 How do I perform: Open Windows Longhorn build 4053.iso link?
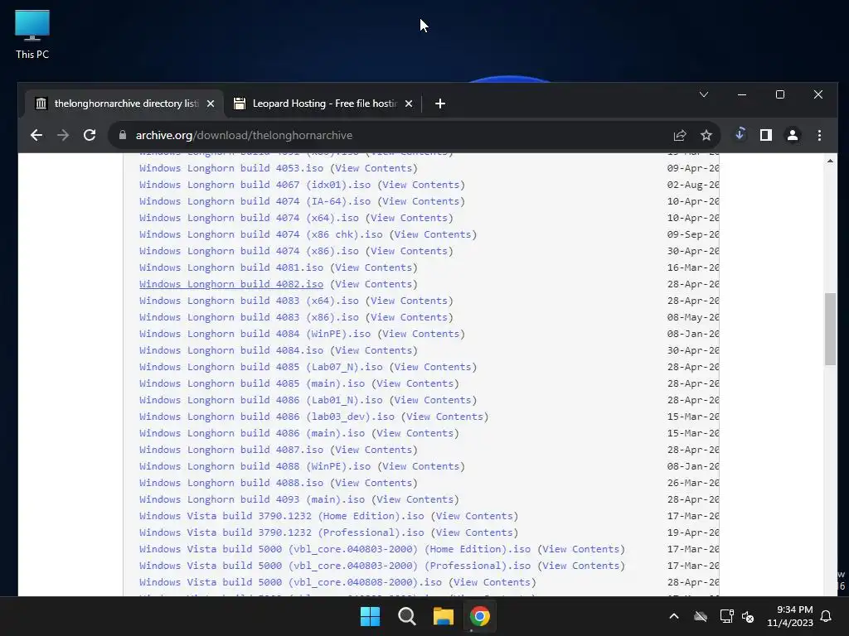tap(231, 168)
